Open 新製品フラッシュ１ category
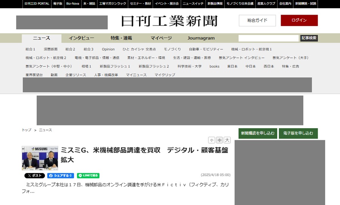 [x=115, y=66]
